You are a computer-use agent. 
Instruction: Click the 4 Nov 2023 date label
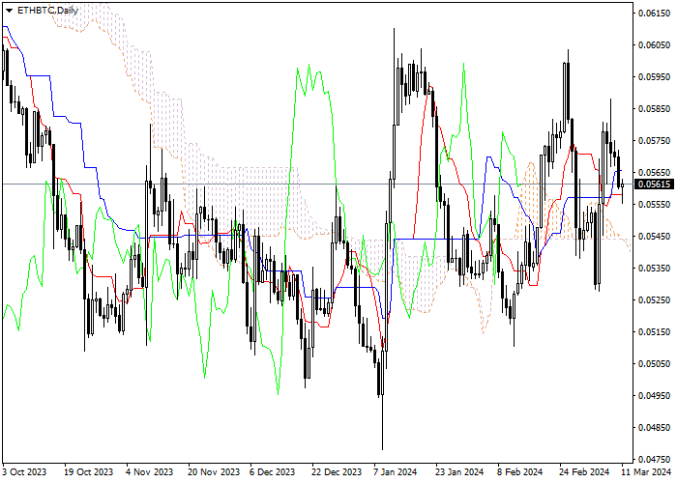pyautogui.click(x=149, y=472)
